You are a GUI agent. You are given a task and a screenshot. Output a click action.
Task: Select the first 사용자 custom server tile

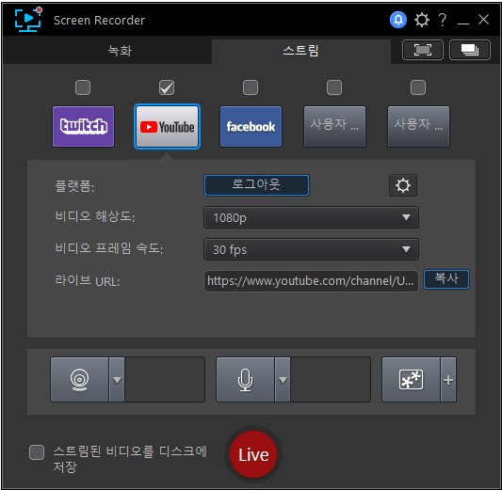(334, 127)
